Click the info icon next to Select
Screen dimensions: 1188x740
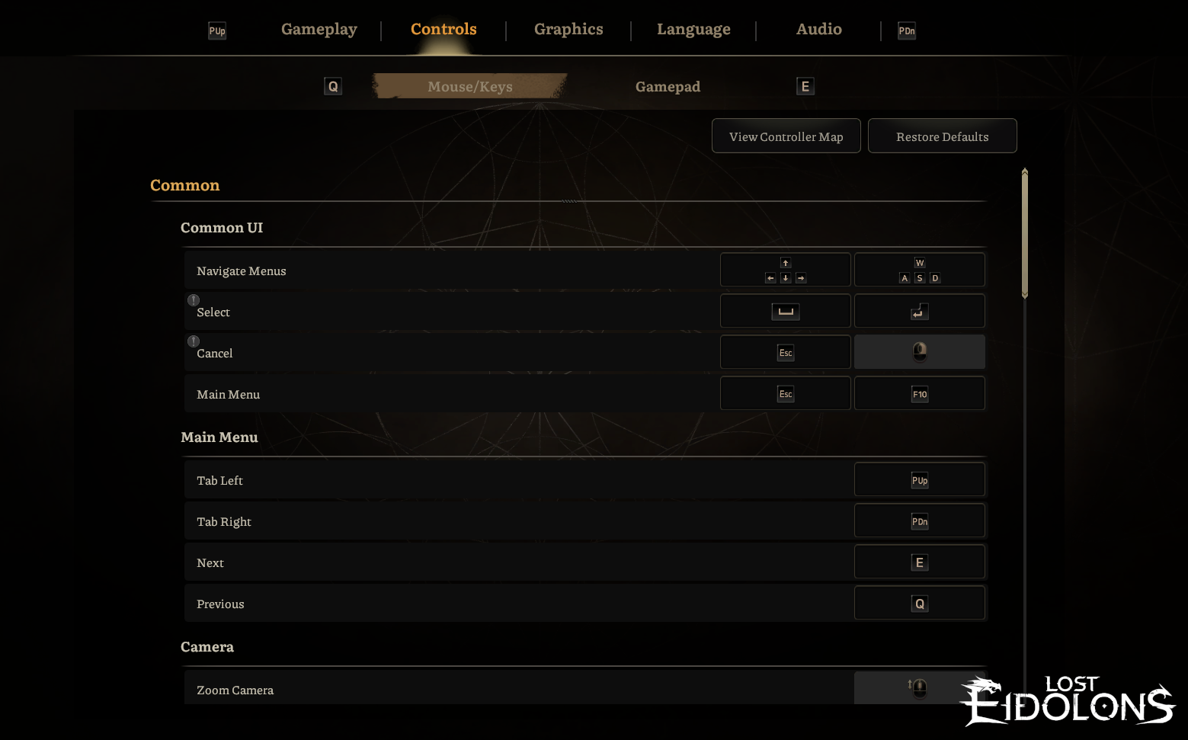coord(194,300)
